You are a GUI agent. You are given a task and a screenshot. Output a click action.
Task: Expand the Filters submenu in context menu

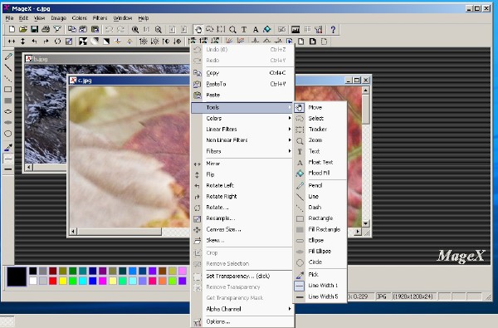click(x=242, y=151)
